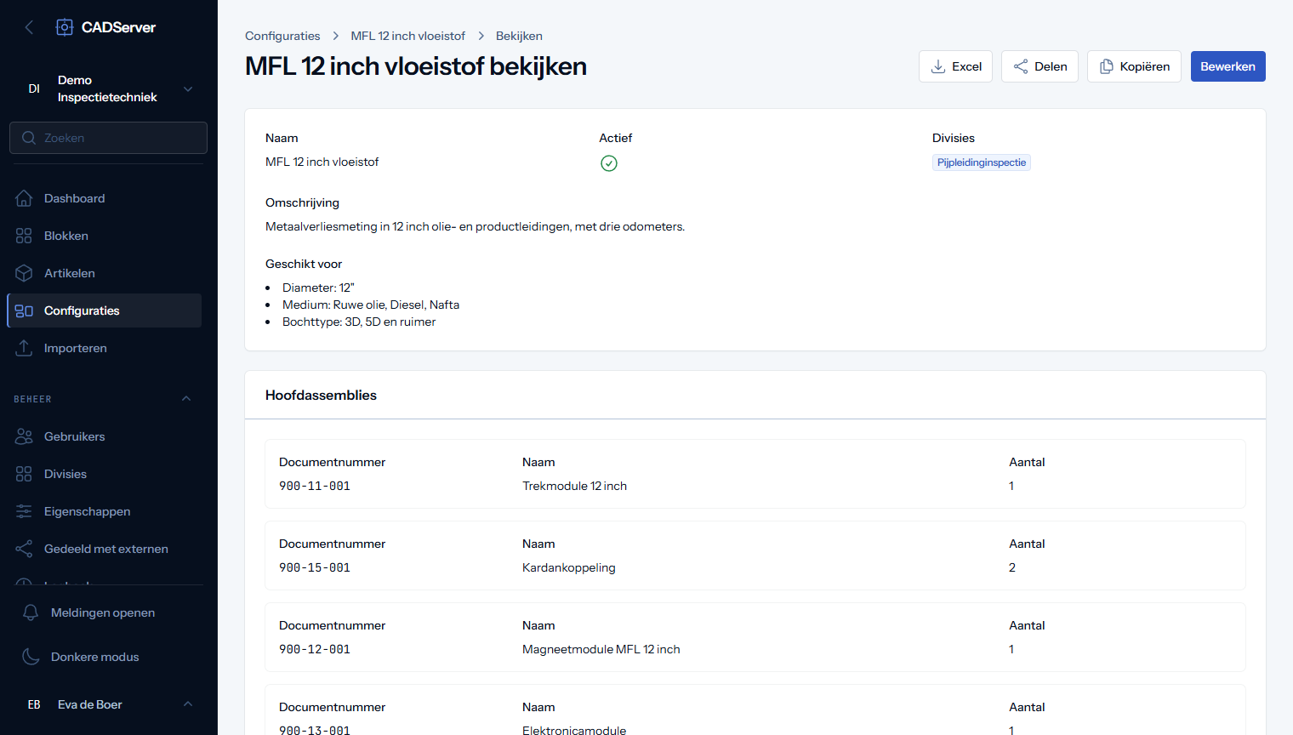
Task: Open MFL 12 inch vloeistof breadcrumb
Action: point(408,36)
